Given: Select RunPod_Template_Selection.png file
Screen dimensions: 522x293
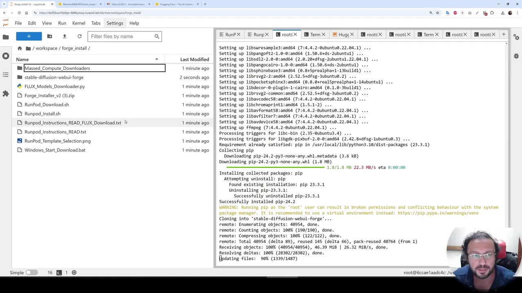Looking at the screenshot, I should pyautogui.click(x=113, y=141).
